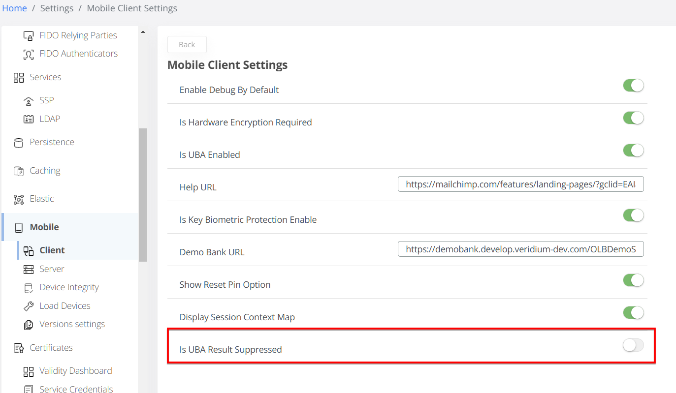Click the FIDO Relying Parties icon
Image resolution: width=676 pixels, height=393 pixels.
29,36
